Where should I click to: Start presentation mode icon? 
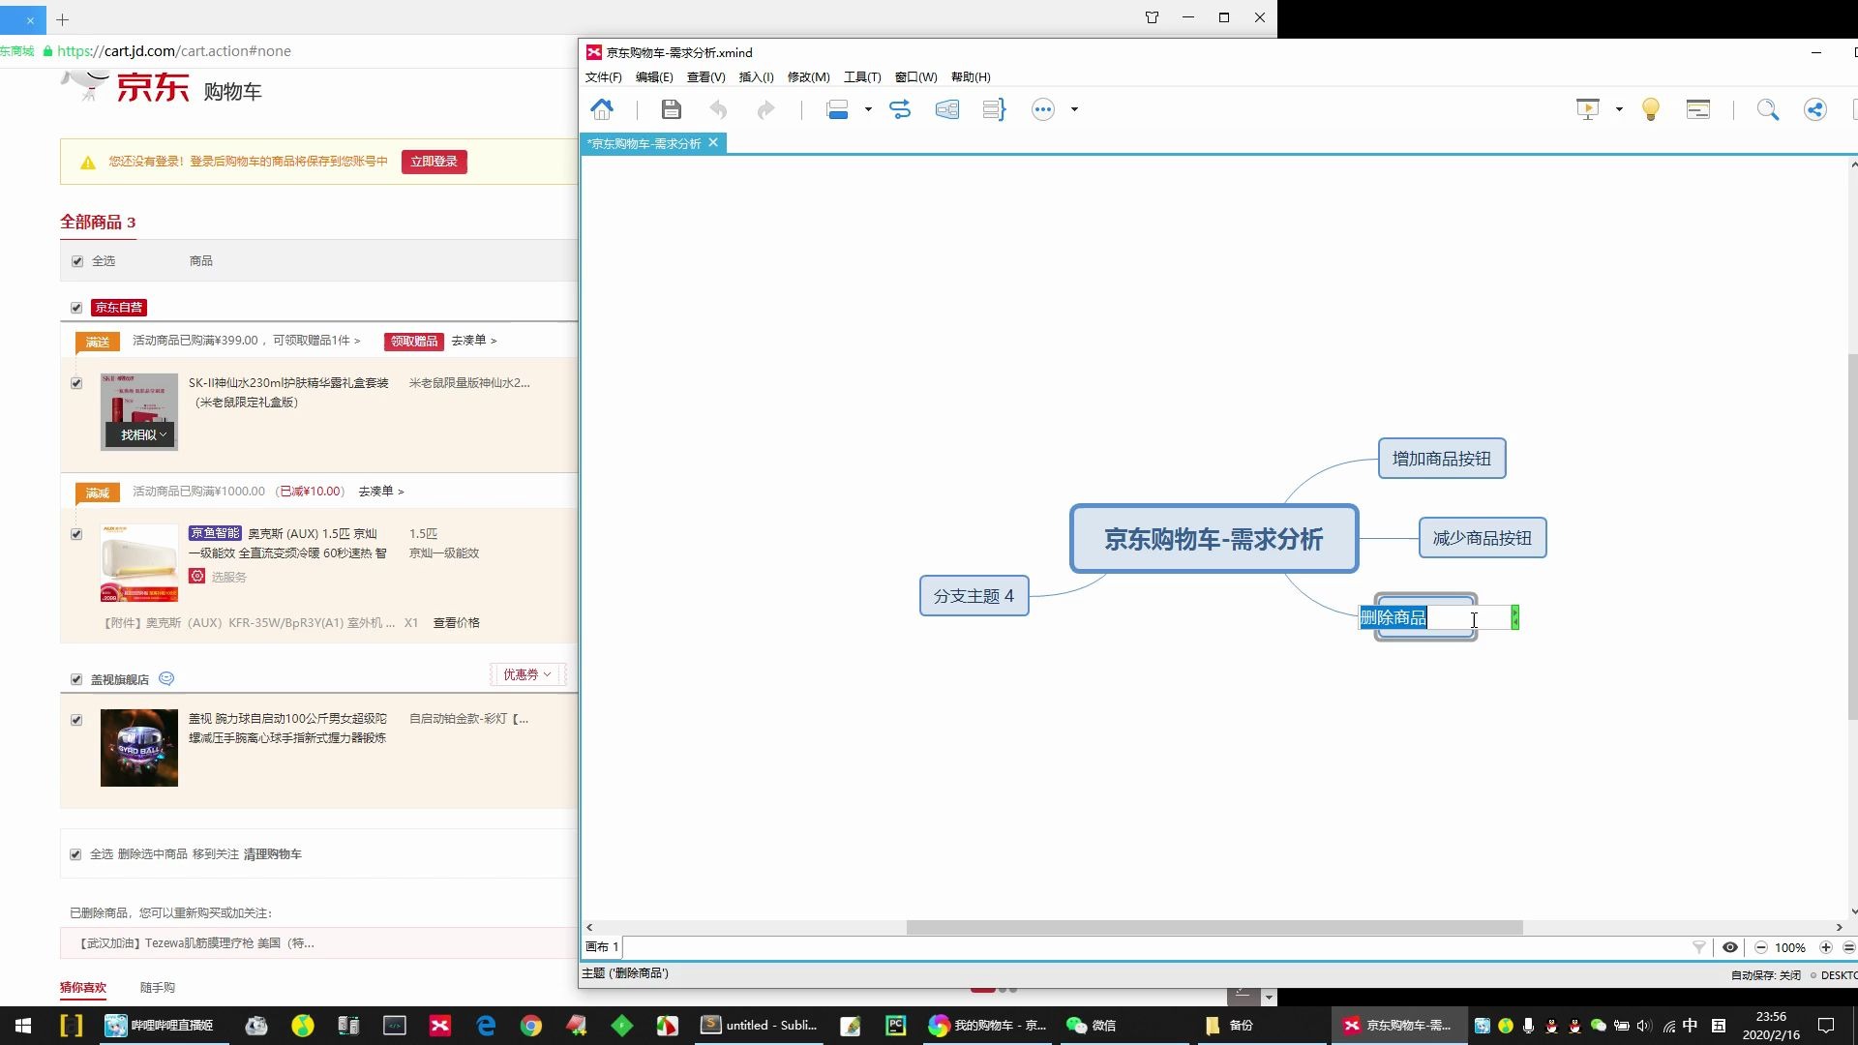coord(1588,109)
